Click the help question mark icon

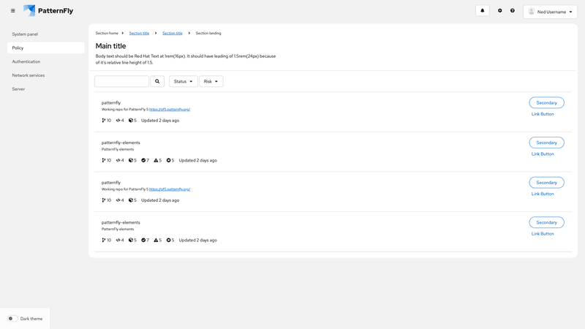513,11
